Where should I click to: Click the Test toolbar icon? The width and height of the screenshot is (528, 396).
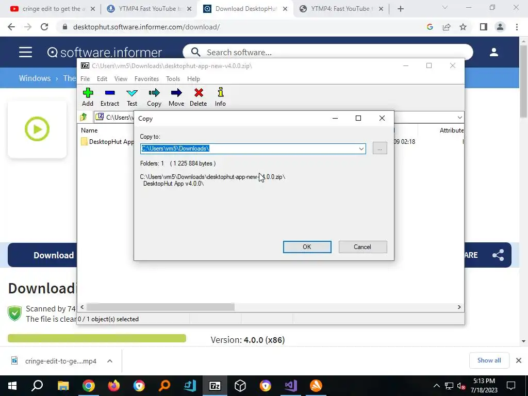click(x=132, y=97)
